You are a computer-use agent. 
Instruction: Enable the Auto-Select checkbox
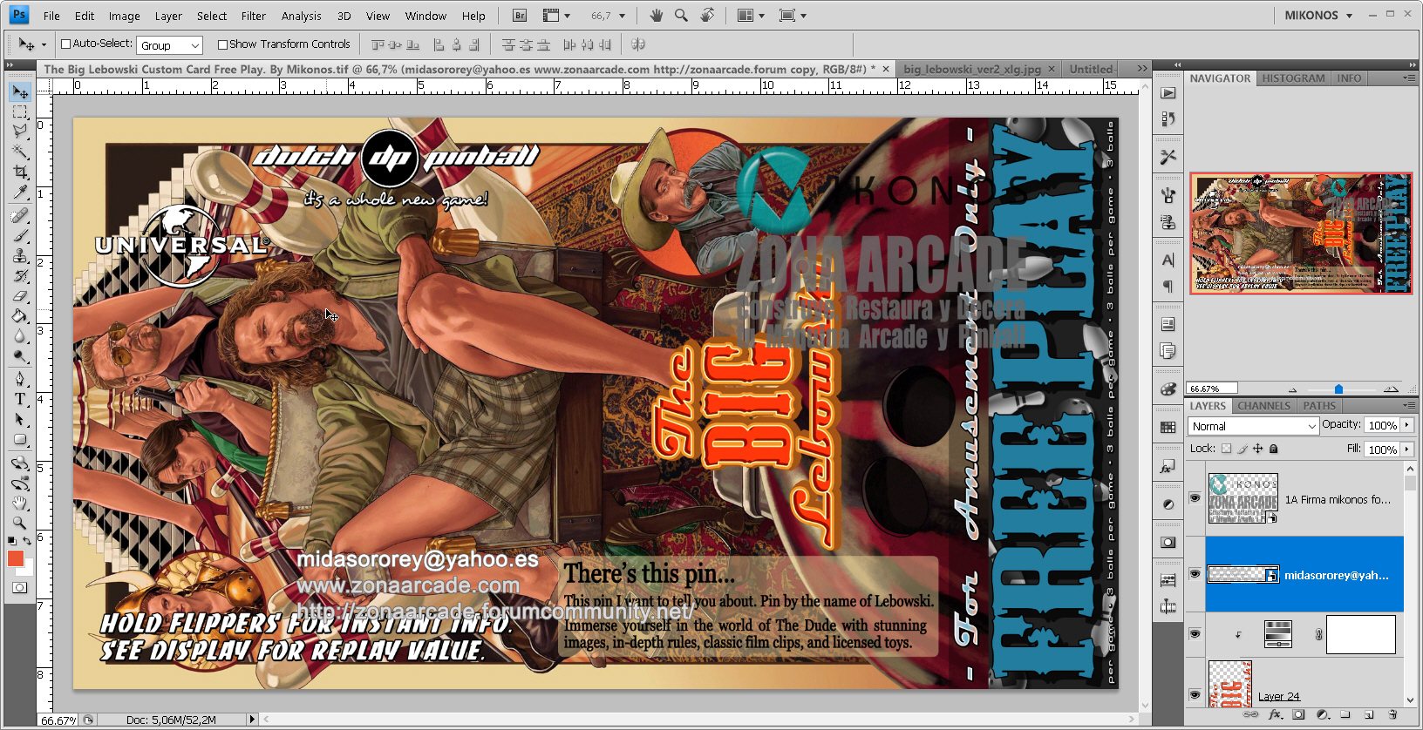[x=65, y=44]
